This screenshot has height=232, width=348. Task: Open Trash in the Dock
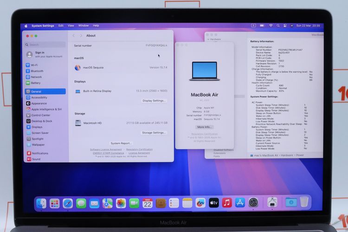304,201
